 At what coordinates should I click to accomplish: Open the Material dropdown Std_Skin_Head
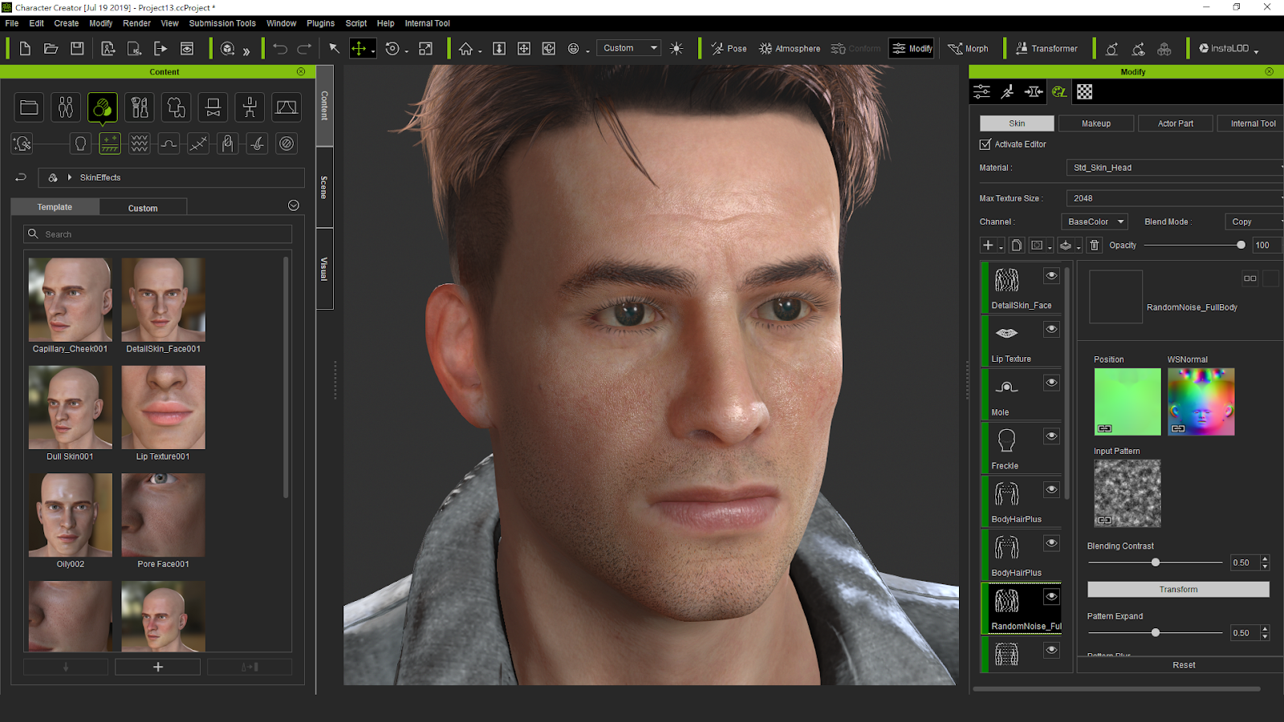1175,168
